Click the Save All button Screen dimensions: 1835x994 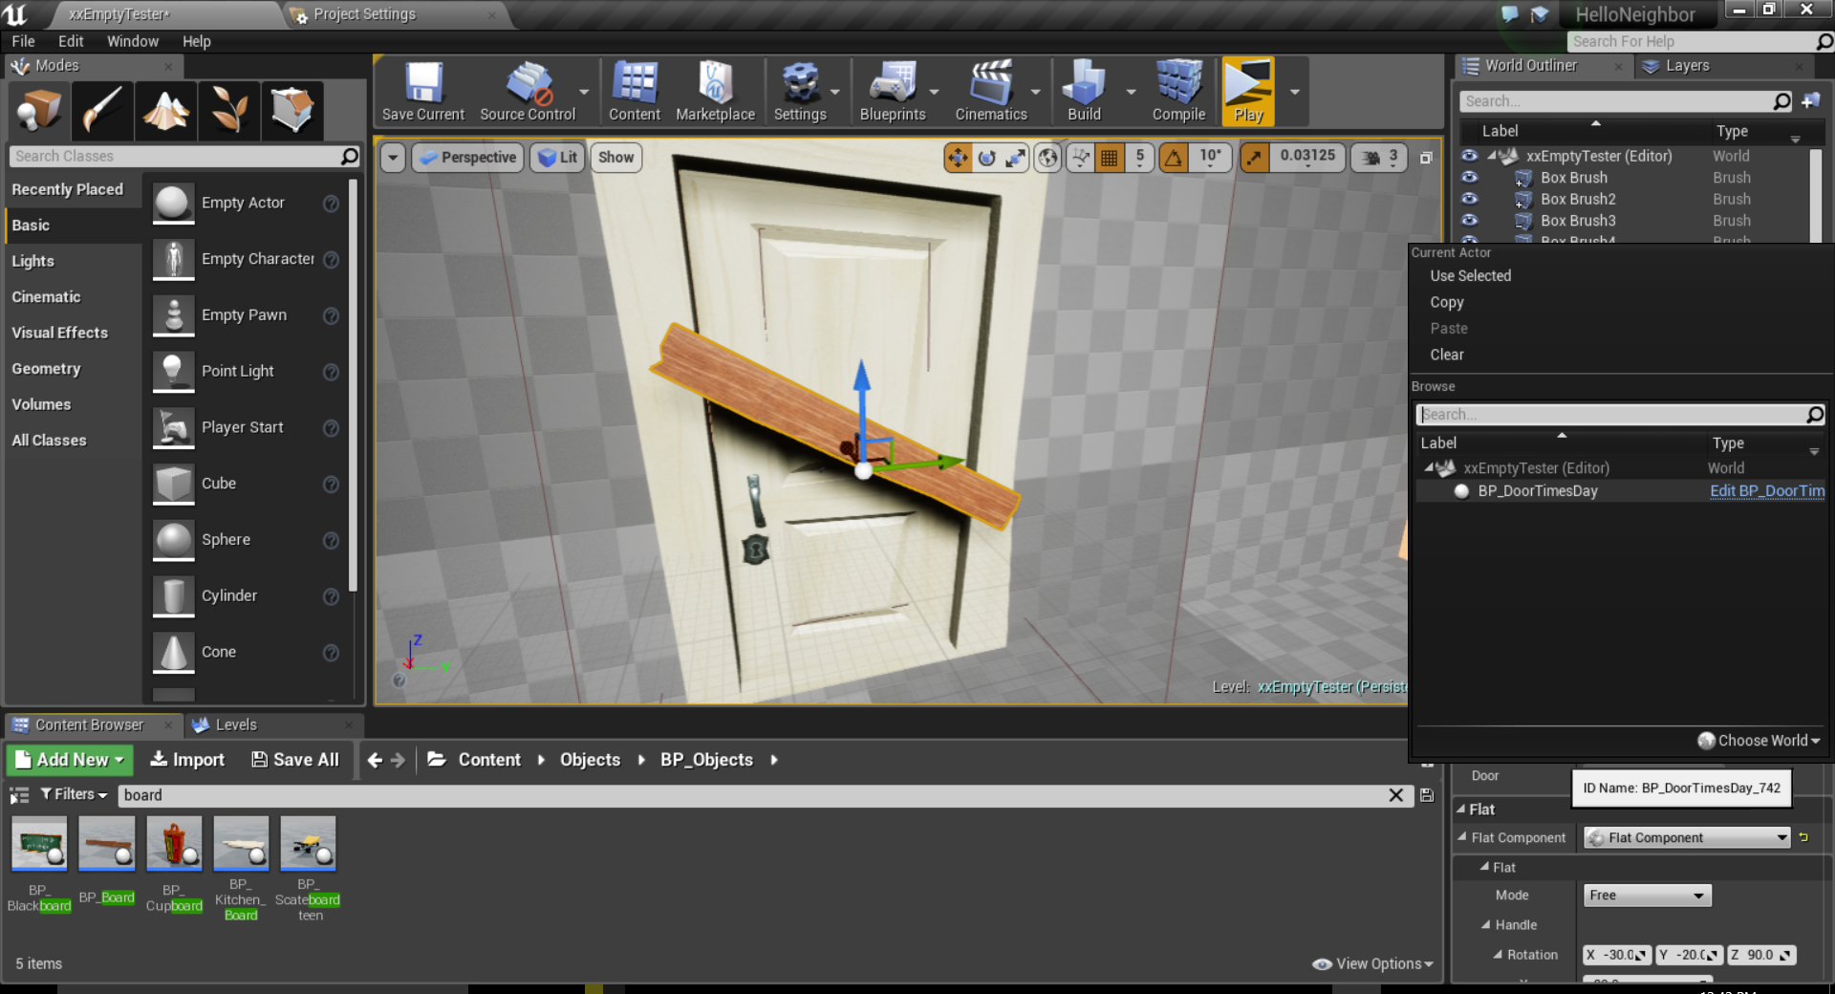(295, 760)
